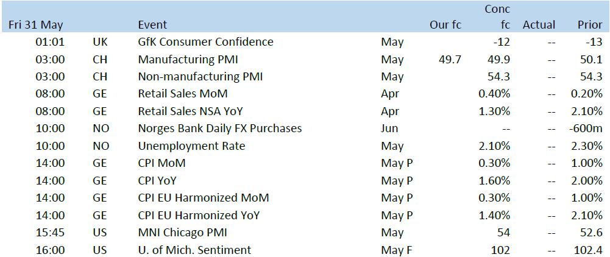Select the -600m prior value
Screen dimensions: 610x257
[x=586, y=128]
